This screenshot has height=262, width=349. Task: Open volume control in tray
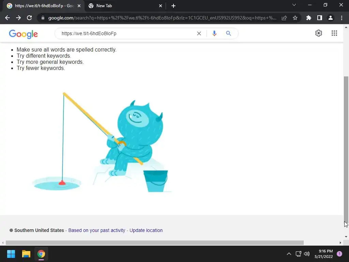click(x=307, y=254)
